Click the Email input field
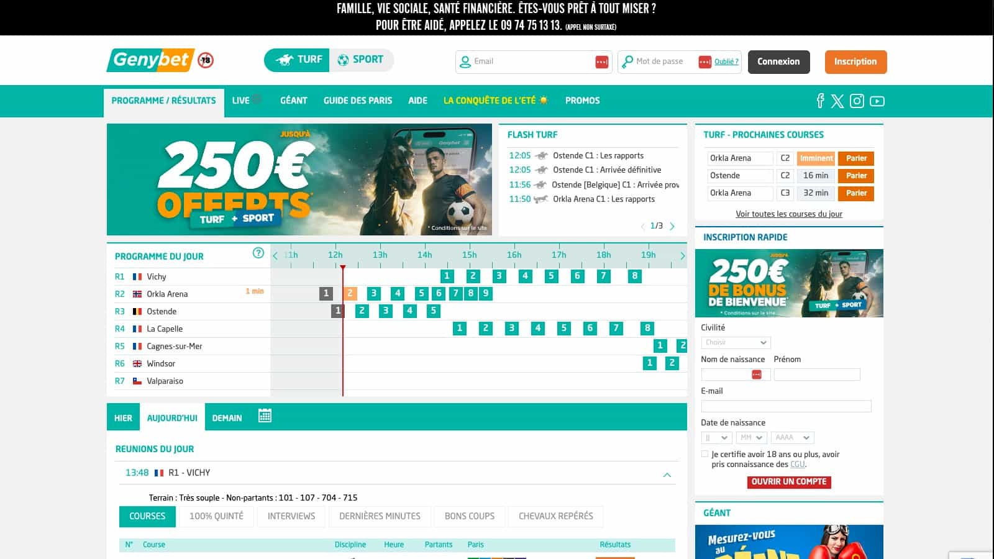The width and height of the screenshot is (994, 559). pyautogui.click(x=534, y=61)
